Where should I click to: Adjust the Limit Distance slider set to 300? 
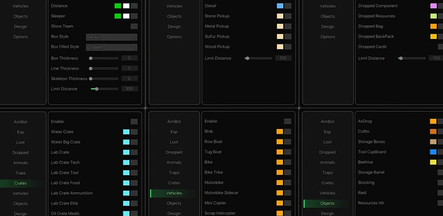(x=104, y=89)
